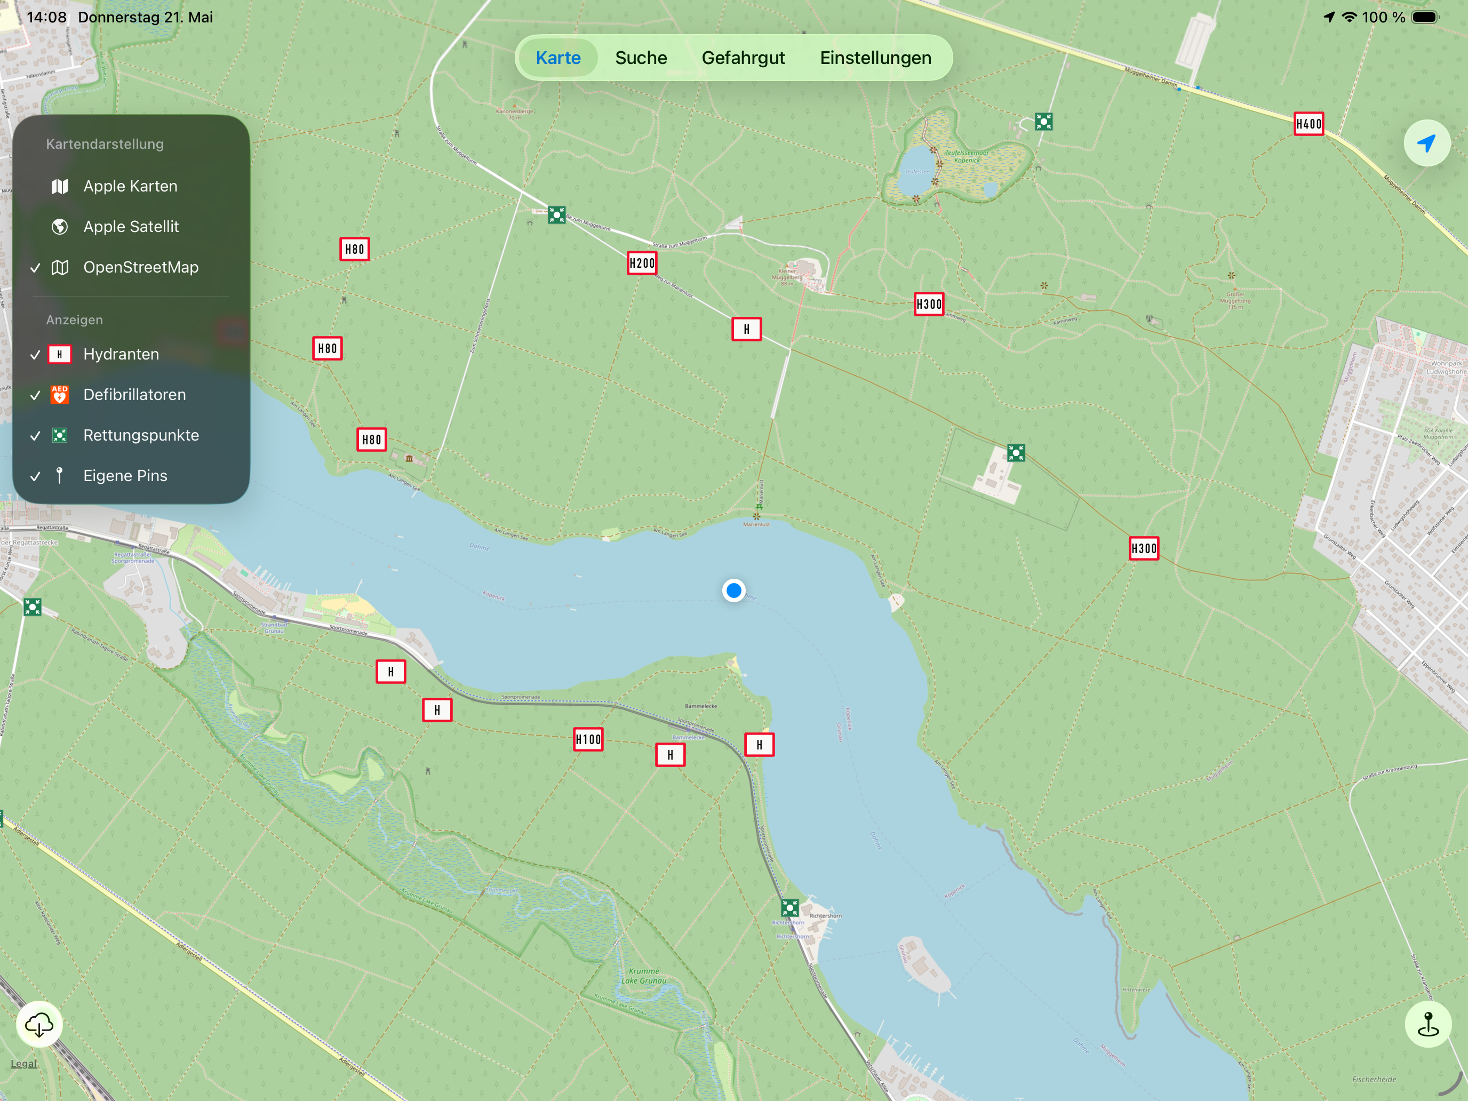Select H80 hydrant at the lakeshore
This screenshot has height=1101, width=1468.
[372, 440]
